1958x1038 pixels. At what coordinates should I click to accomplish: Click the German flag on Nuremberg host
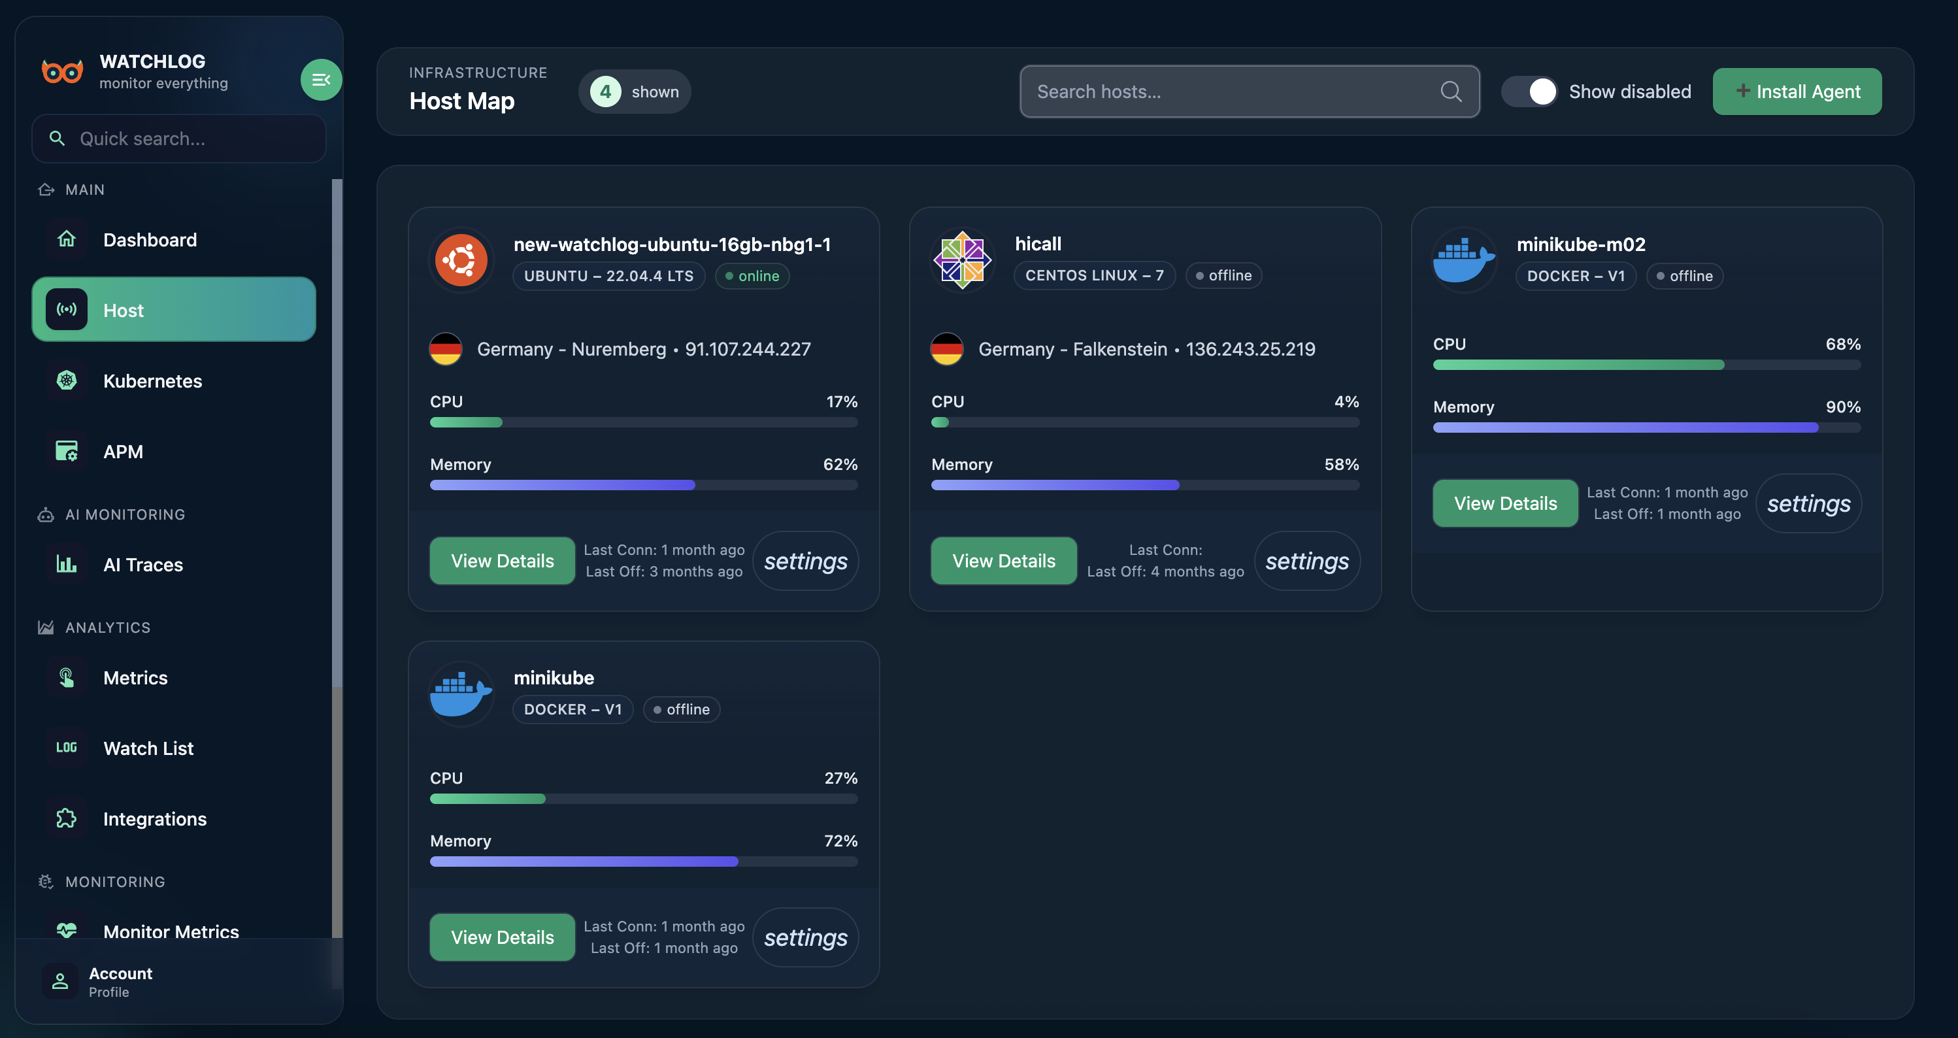click(x=446, y=349)
